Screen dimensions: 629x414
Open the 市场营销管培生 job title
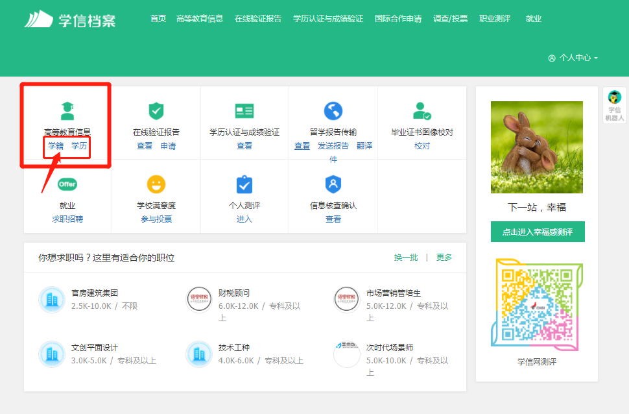coord(394,293)
